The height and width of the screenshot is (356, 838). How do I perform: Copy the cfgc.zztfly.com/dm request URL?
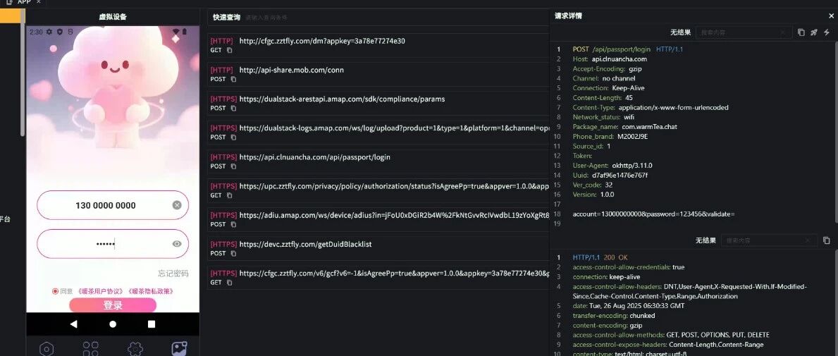coord(229,50)
